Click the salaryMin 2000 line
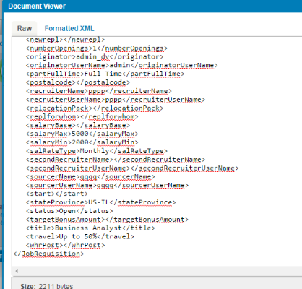 [82, 142]
